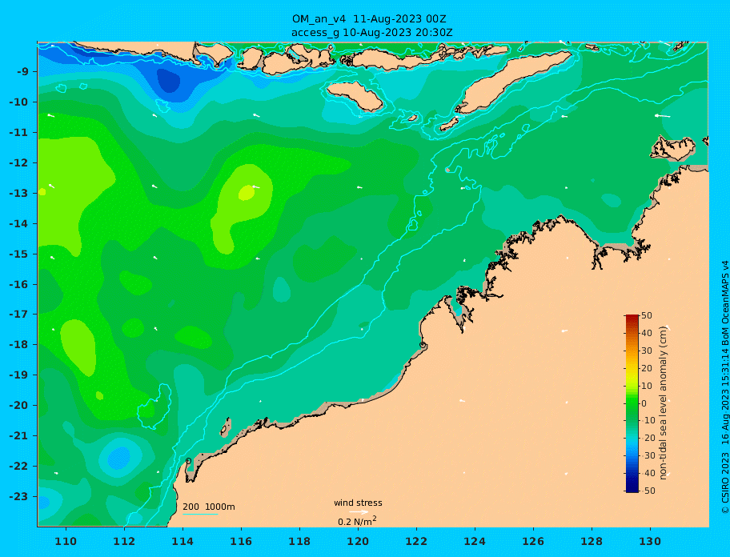Click the latitude axis label "-12"
Viewport: 730px width, 557px height.
19,163
